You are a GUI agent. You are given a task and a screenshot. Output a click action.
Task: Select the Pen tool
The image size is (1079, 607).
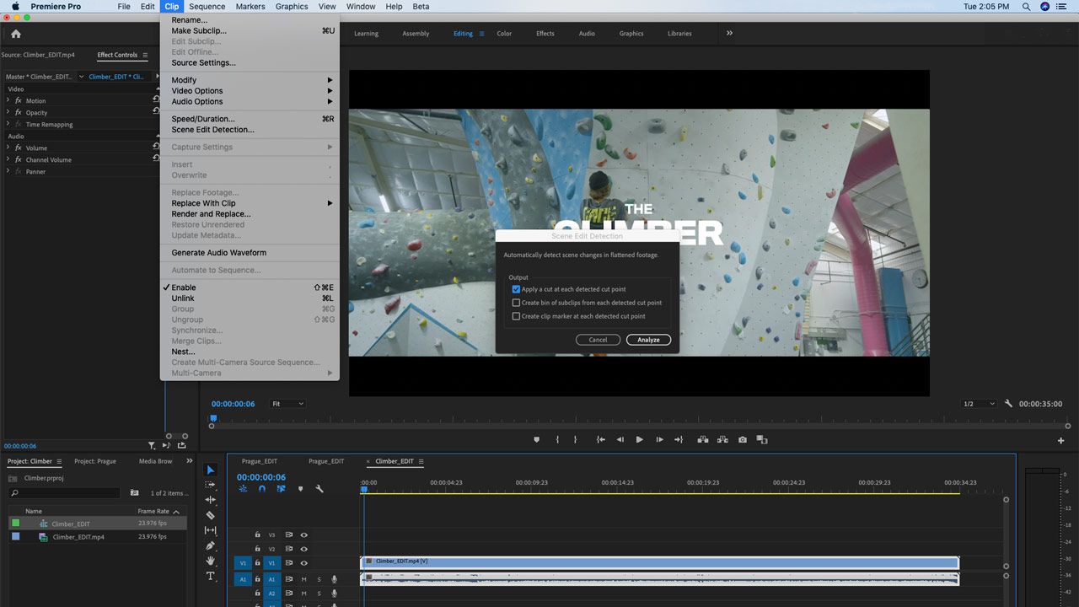click(211, 545)
